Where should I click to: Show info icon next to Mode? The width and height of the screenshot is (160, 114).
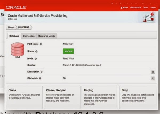click(x=36, y=59)
